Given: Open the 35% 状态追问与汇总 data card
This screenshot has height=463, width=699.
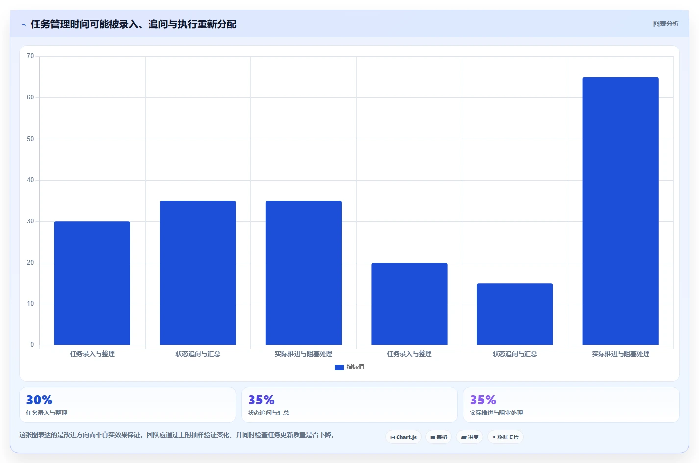Looking at the screenshot, I should (x=349, y=405).
